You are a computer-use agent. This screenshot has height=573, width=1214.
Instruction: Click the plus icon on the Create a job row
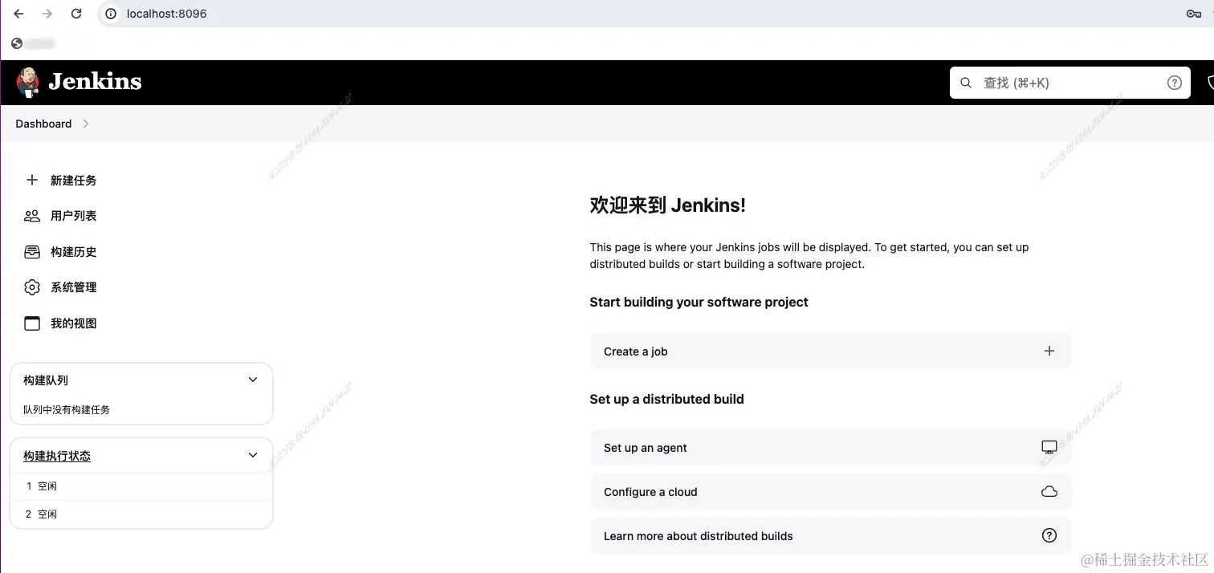click(x=1049, y=351)
